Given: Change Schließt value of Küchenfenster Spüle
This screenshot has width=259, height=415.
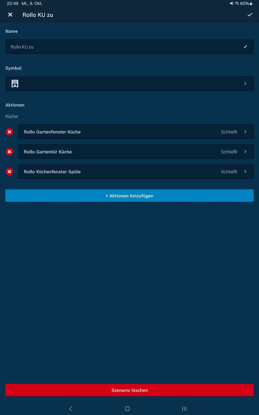Looking at the screenshot, I should tap(229, 172).
